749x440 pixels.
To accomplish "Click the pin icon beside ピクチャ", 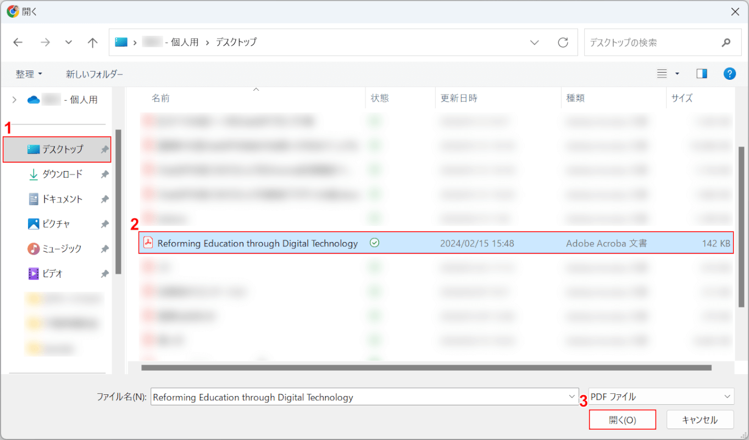I will [104, 224].
